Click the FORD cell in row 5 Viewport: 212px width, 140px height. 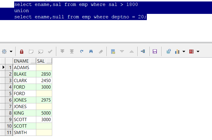tap(24, 93)
